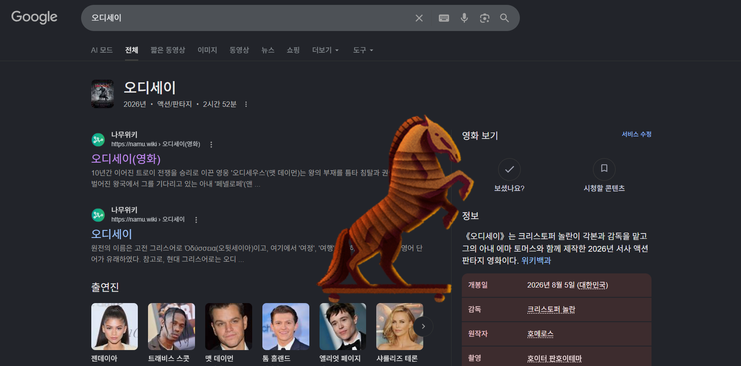Click the magnifier search button
The width and height of the screenshot is (741, 366).
click(x=504, y=18)
